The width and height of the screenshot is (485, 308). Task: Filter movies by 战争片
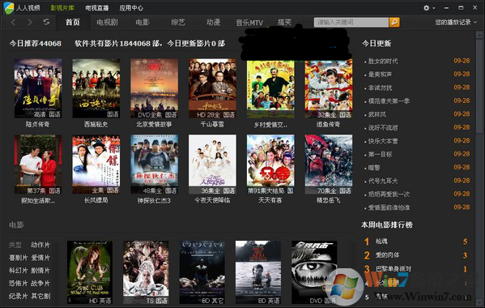[x=40, y=283]
